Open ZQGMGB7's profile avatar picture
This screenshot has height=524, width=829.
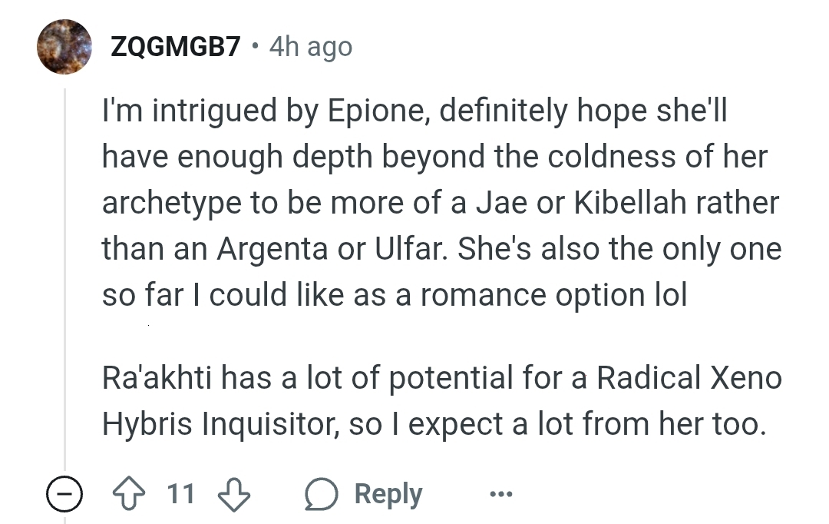[64, 47]
